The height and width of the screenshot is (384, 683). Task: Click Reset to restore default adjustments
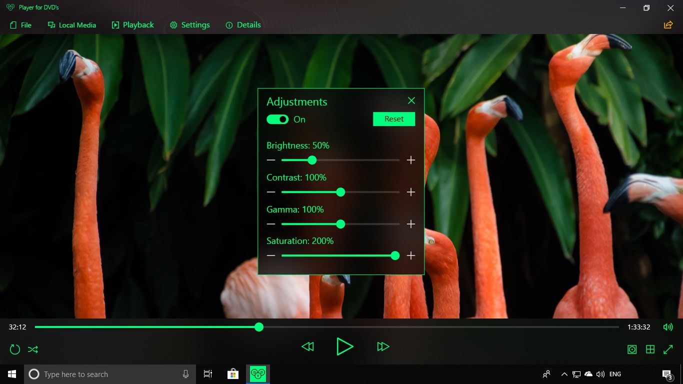tap(393, 119)
